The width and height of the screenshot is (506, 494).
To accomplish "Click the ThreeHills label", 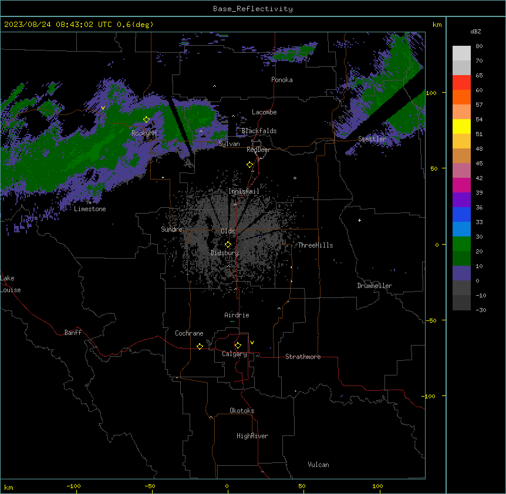I will tap(315, 245).
